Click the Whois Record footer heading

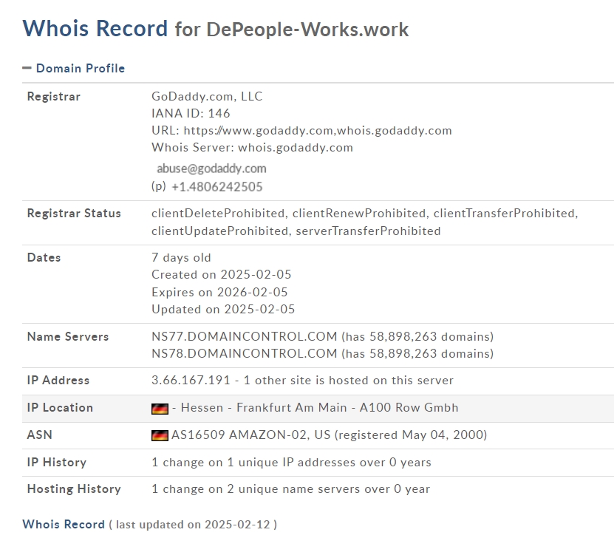point(64,524)
